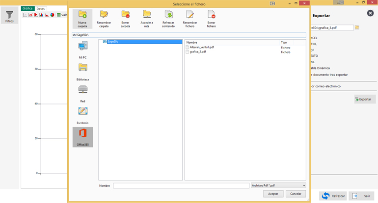Screen dimensions: 378x203
Task: Click the Cancelar button
Action: tap(296, 194)
